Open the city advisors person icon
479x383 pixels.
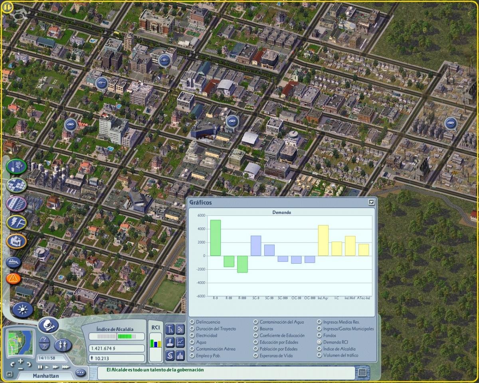pos(170,342)
